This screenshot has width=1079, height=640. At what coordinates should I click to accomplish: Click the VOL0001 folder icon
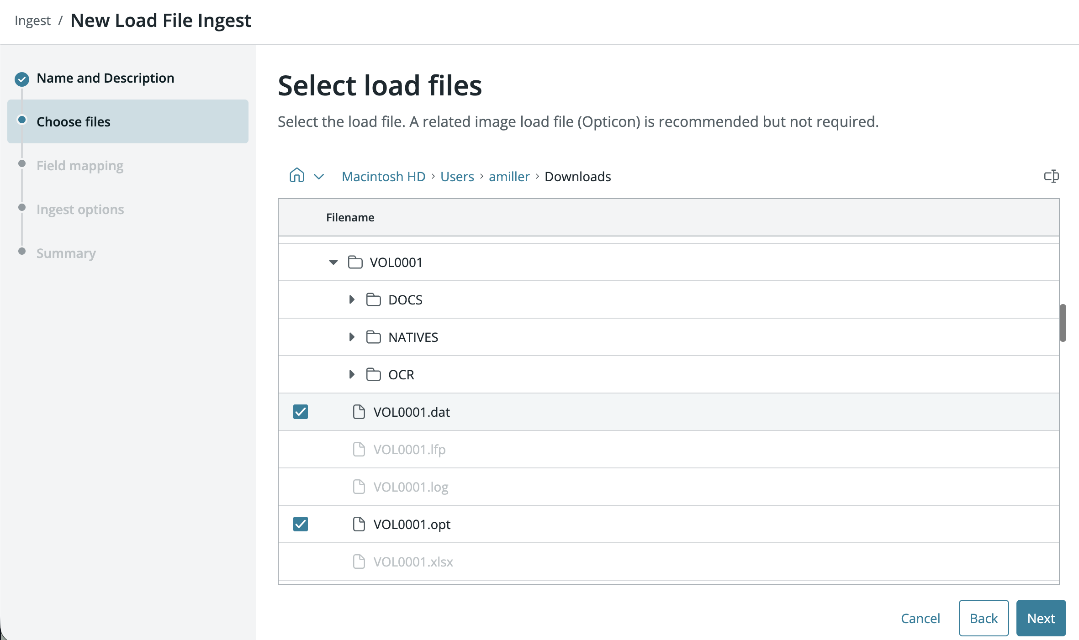click(355, 262)
